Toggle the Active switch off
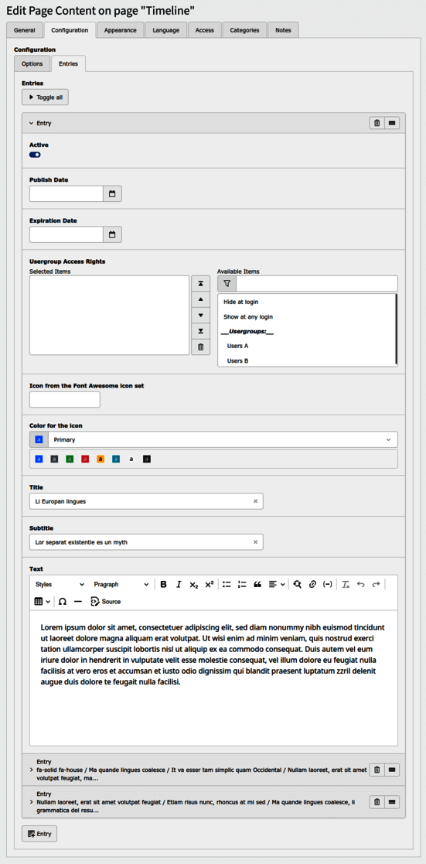Viewport: 426px width, 864px height. [36, 155]
